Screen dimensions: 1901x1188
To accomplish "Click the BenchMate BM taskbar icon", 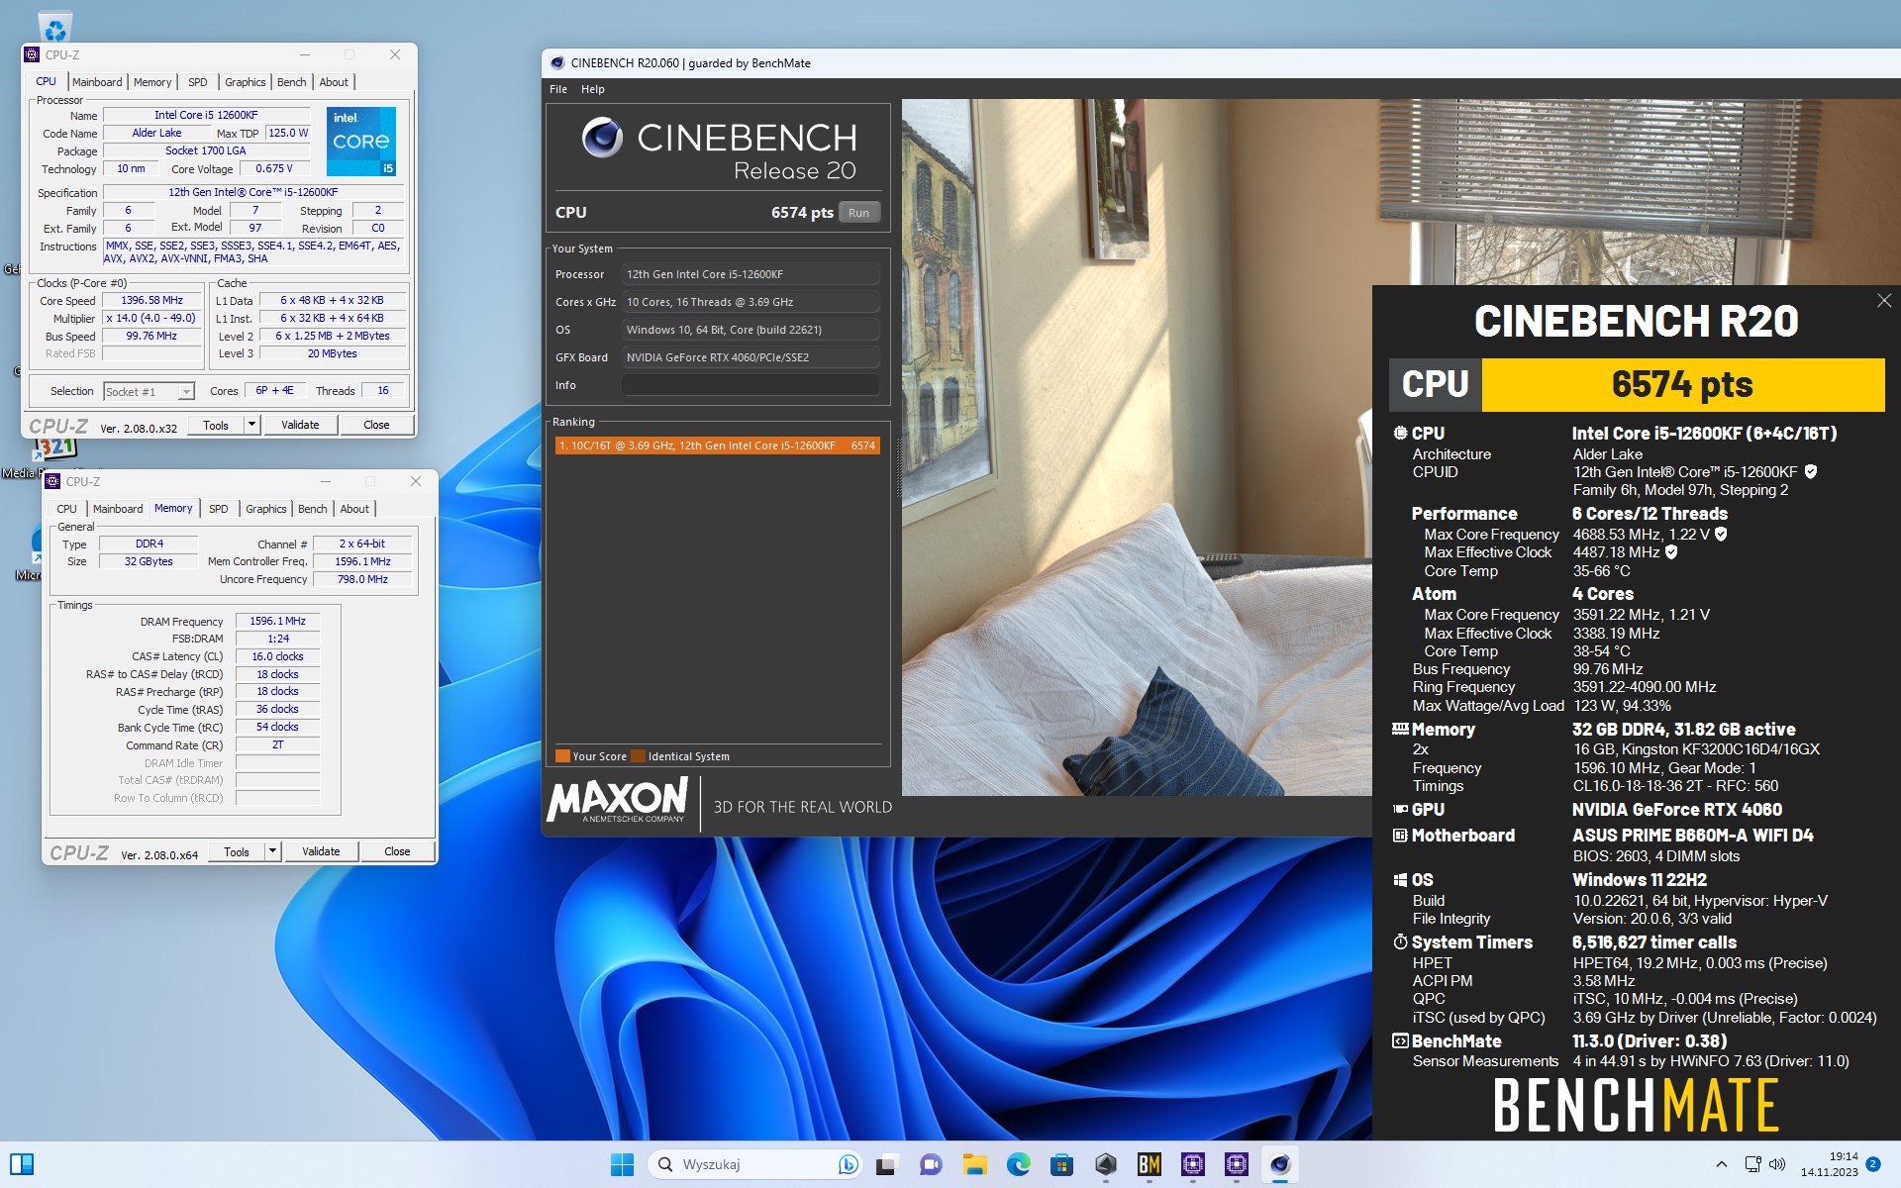I will pos(1149,1164).
